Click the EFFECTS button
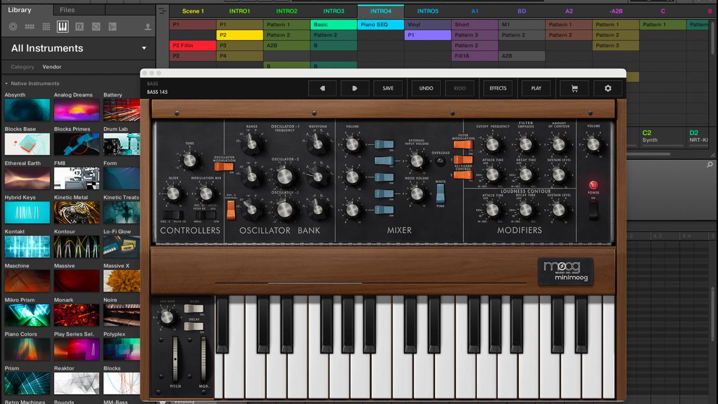The height and width of the screenshot is (404, 718). [498, 88]
